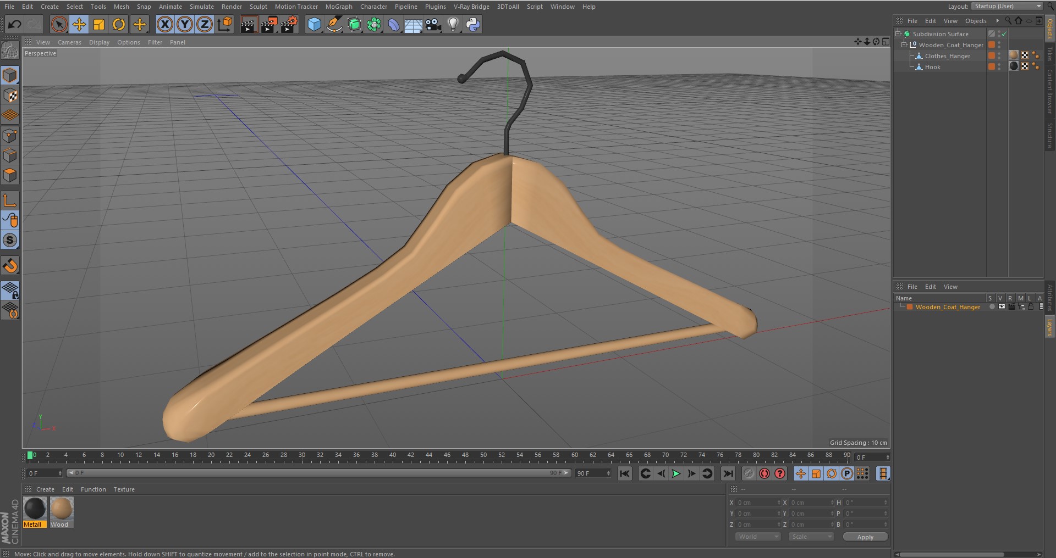
Task: Click the timeline preview range slider bar
Action: 319,473
